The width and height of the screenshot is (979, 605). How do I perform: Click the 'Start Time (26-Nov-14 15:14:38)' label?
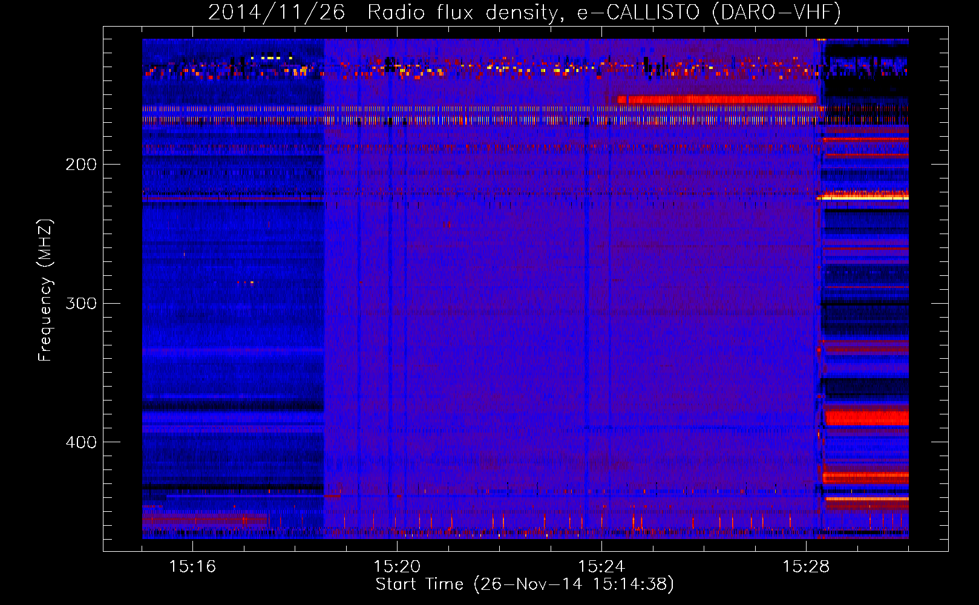click(525, 584)
